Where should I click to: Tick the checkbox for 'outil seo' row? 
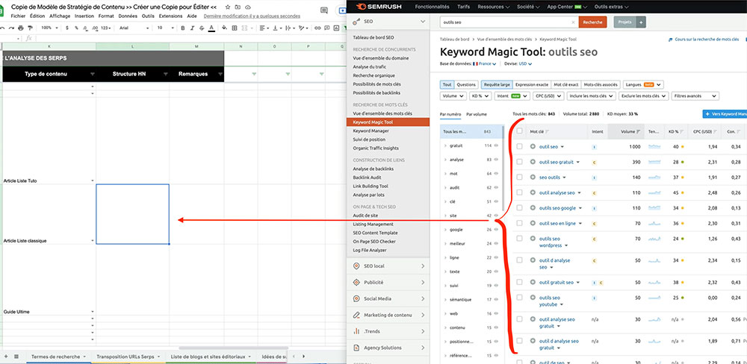[x=519, y=146]
